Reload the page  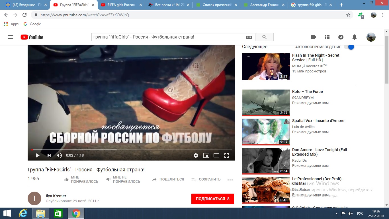click(24, 15)
